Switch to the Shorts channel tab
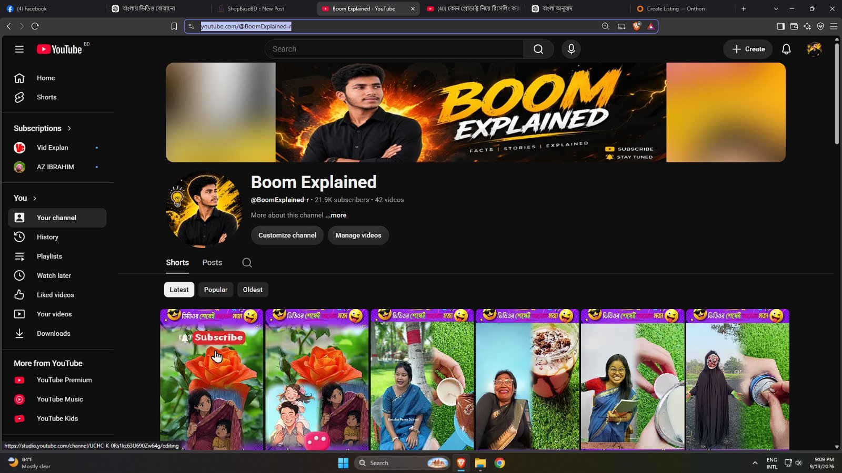This screenshot has height=473, width=842. pos(177,263)
